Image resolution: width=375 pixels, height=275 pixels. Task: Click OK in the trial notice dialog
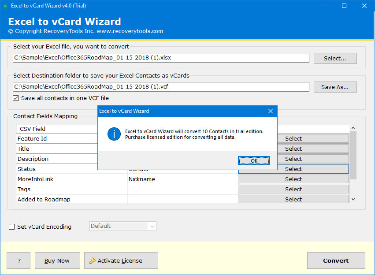[x=254, y=161]
